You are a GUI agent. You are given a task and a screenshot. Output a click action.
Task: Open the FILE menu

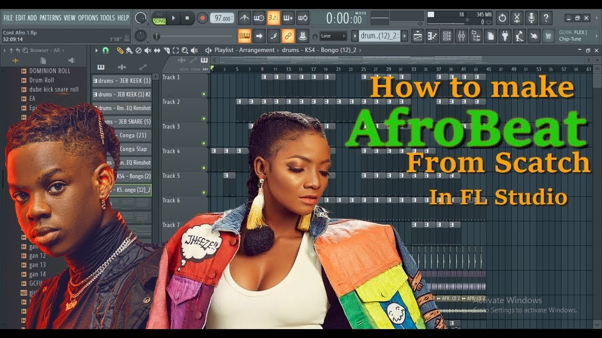coord(8,18)
